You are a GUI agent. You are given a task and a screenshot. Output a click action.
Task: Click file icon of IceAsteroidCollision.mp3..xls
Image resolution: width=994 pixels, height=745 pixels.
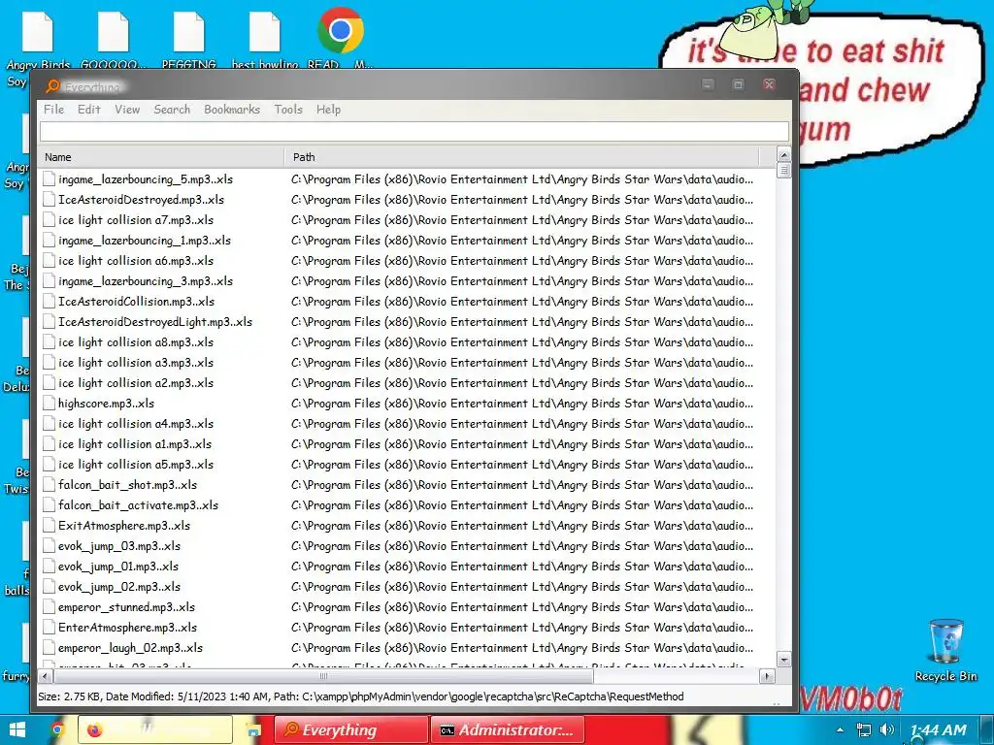tap(49, 302)
